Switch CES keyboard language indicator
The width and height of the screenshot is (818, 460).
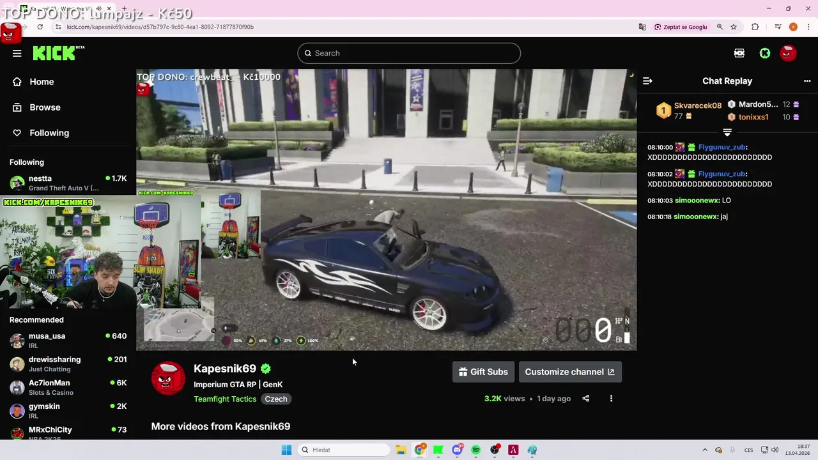(748, 450)
